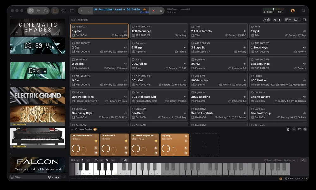Adjust Vol knob on 1up Seq layer
This screenshot has width=316, height=190.
click(166, 149)
